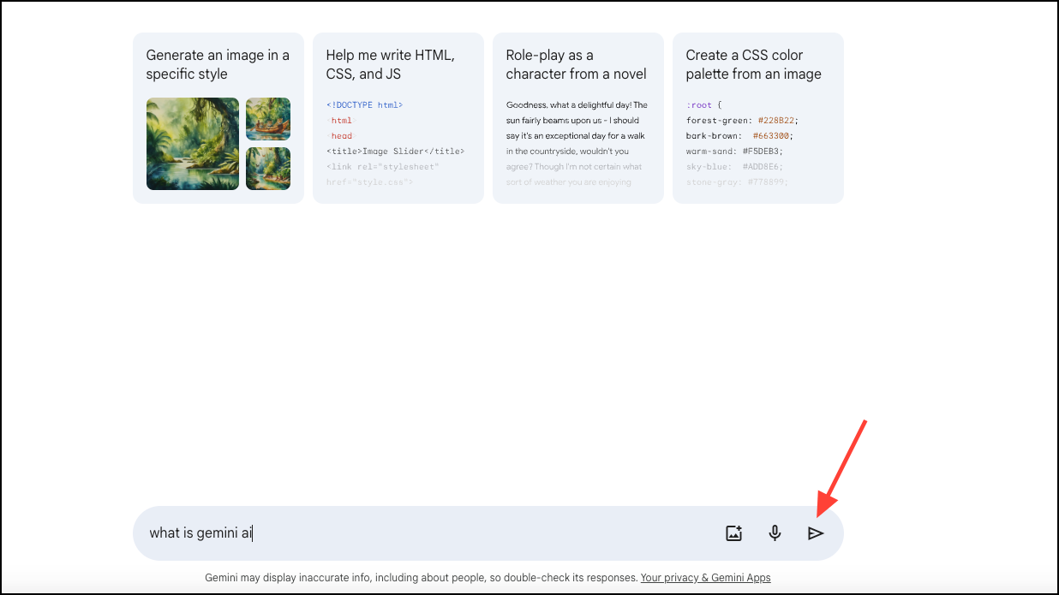Select the Generate an image card title

(218, 64)
